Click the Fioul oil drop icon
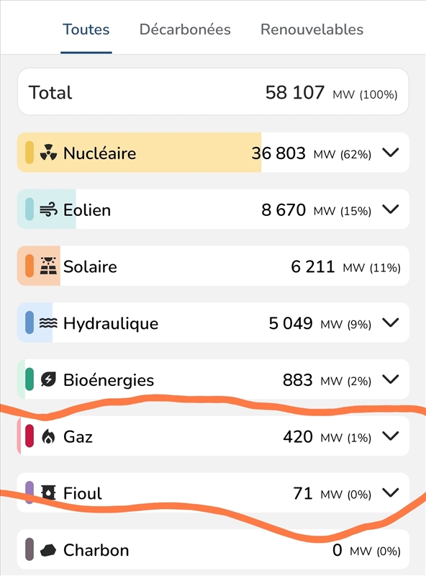The width and height of the screenshot is (426, 576). pos(48,493)
